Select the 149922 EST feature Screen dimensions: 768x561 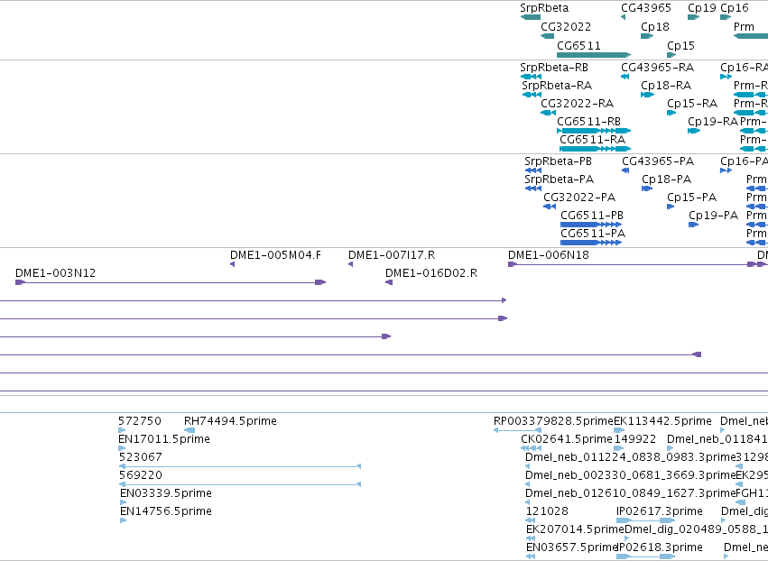[x=618, y=448]
